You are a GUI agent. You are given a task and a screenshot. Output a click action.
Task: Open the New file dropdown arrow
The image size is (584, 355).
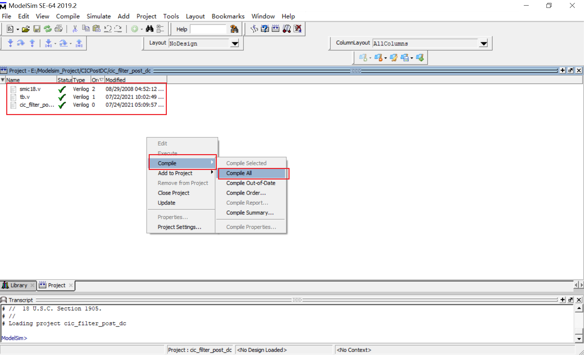[x=17, y=29]
